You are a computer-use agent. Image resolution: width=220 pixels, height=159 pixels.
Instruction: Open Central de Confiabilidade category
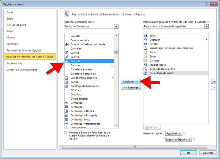[x=22, y=70]
